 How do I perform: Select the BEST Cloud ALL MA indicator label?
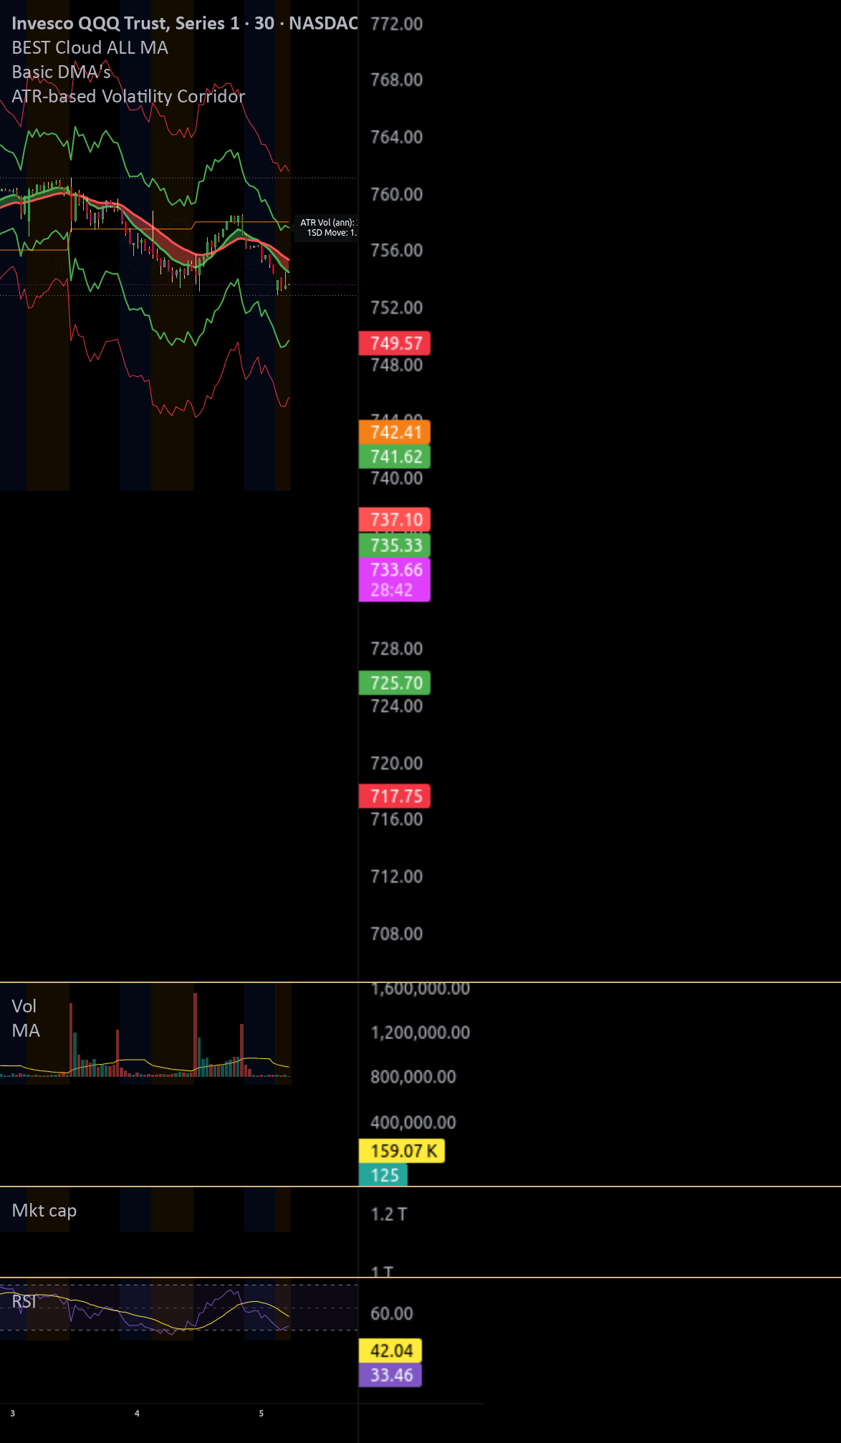point(90,47)
